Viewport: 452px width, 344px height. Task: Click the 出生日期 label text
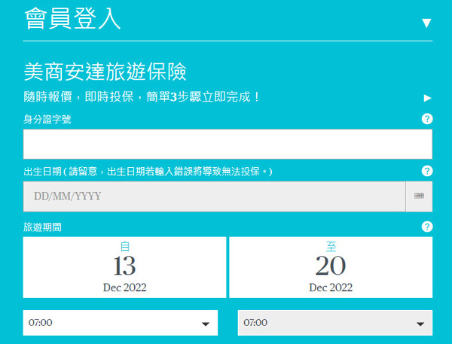click(148, 172)
